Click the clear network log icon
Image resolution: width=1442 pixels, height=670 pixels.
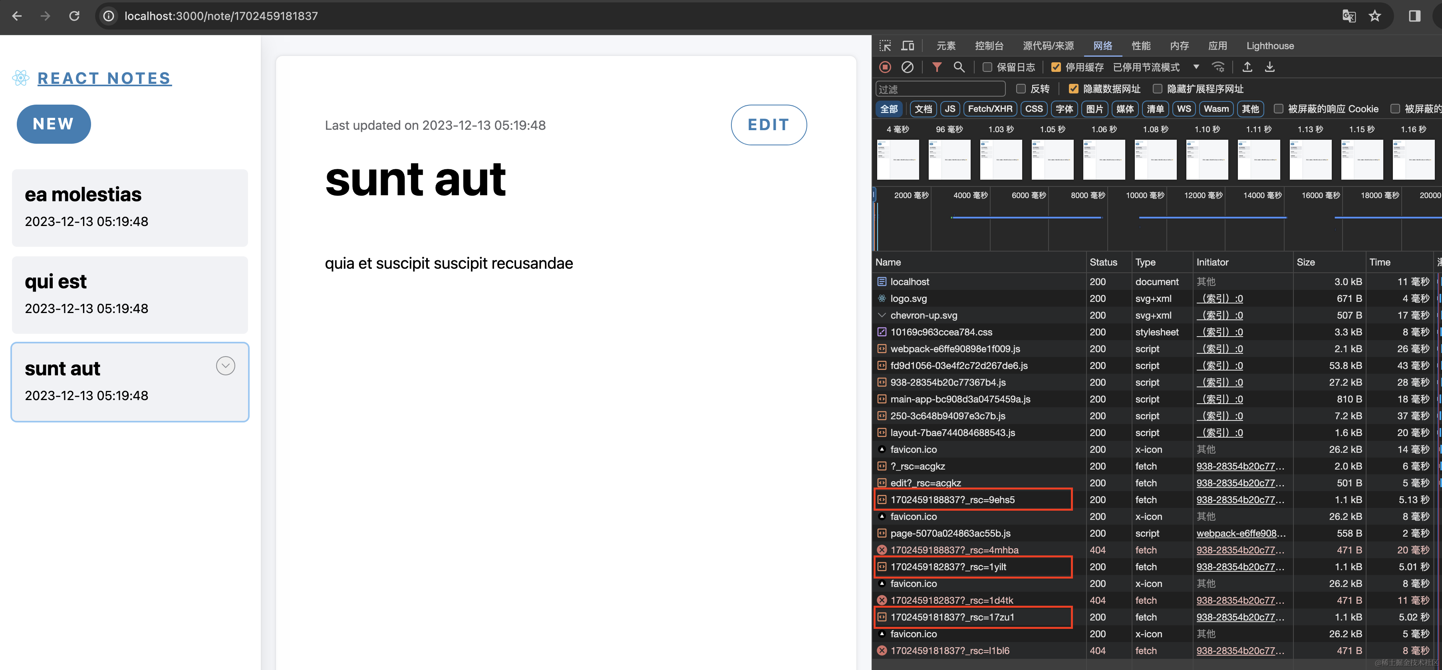(908, 67)
